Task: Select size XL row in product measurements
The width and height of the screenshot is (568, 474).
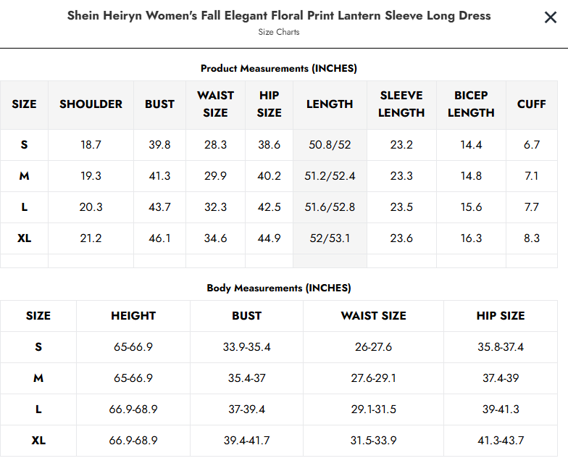Action: [x=278, y=238]
